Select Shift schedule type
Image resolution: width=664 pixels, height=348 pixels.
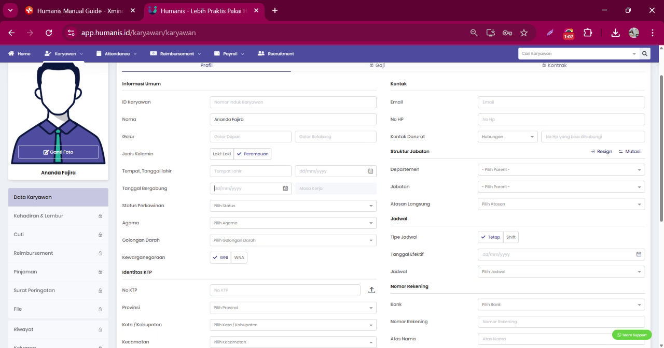(x=511, y=237)
